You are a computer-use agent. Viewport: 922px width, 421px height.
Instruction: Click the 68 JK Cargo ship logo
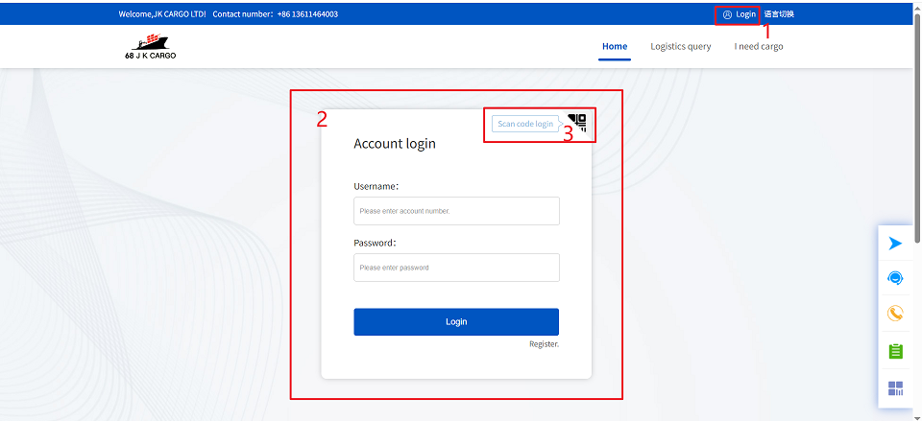coord(151,47)
